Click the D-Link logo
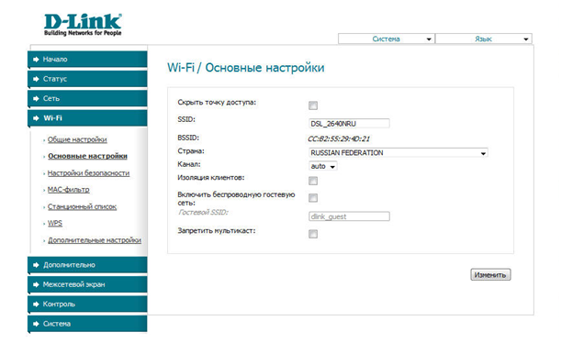Viewport: 561px width, 343px height. pyautogui.click(x=83, y=25)
